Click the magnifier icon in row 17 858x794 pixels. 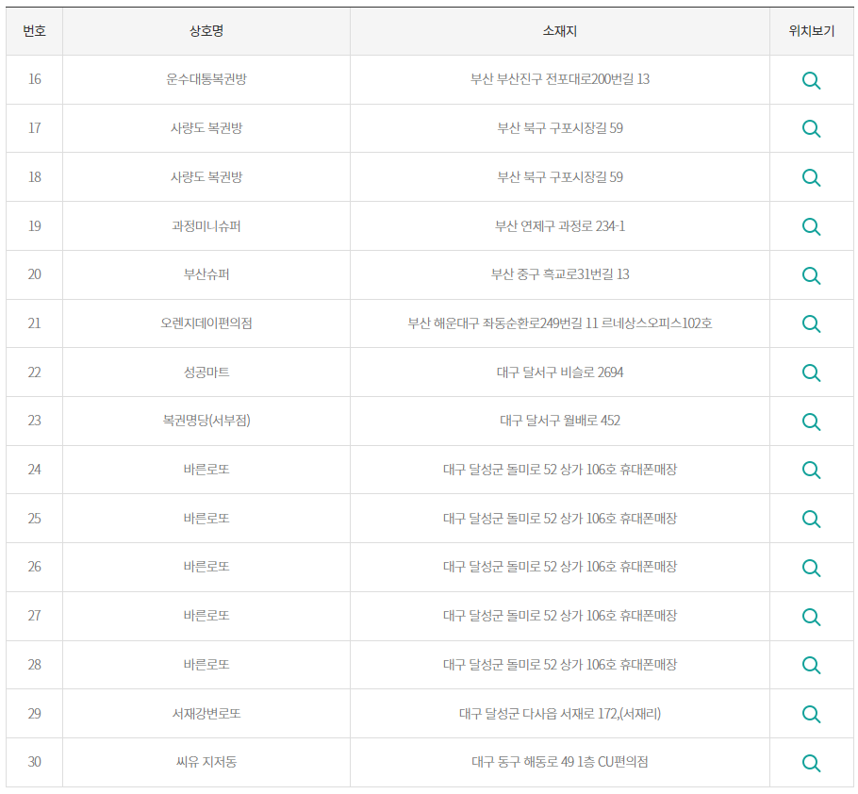pos(811,129)
